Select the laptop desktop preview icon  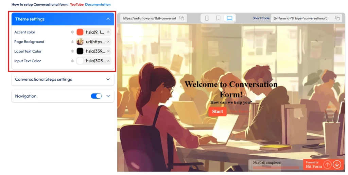pyautogui.click(x=229, y=18)
